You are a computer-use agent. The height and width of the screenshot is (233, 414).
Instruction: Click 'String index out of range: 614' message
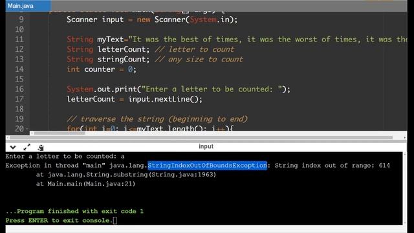(x=332, y=166)
